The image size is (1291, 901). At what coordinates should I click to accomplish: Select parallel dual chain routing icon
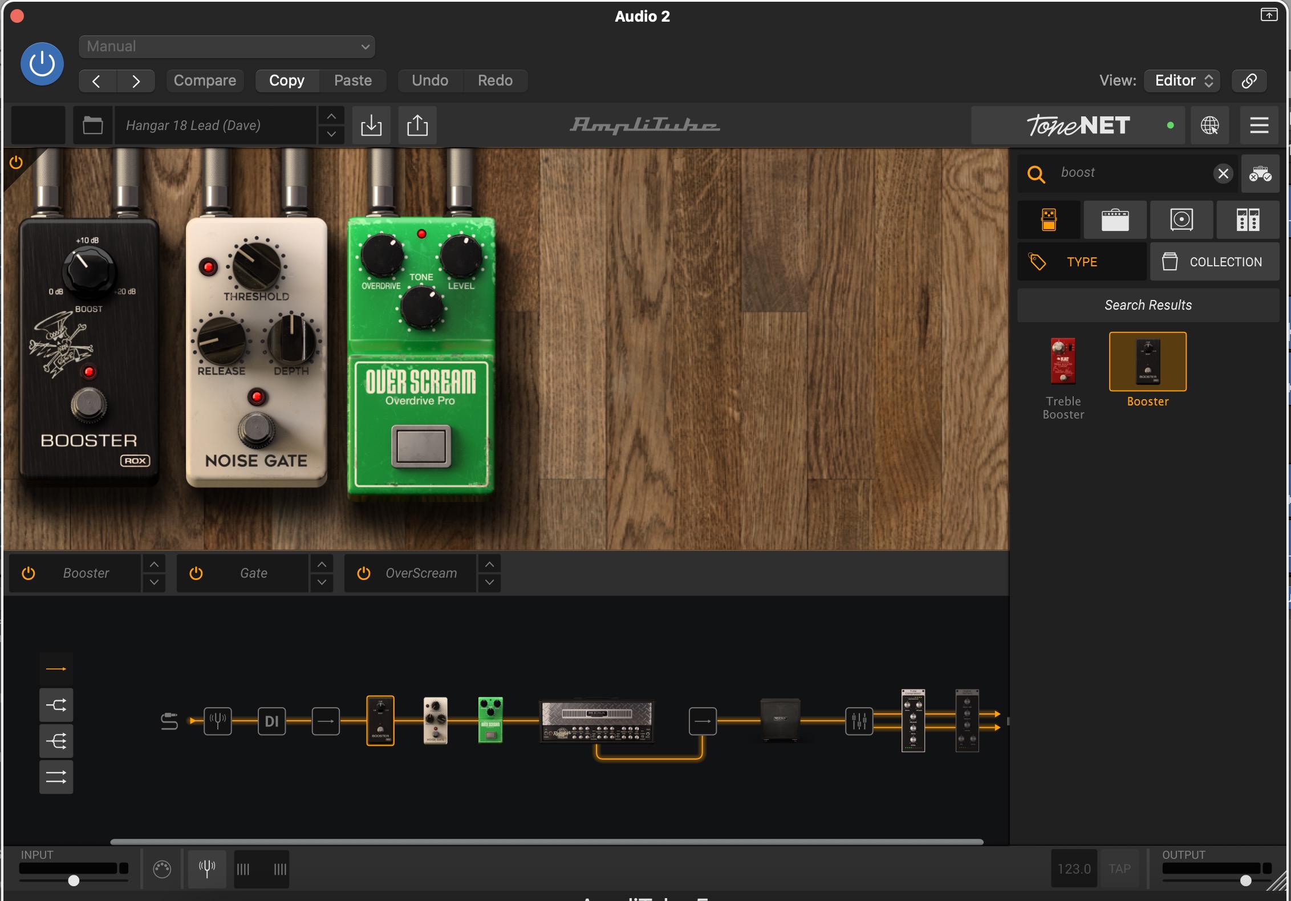point(56,777)
